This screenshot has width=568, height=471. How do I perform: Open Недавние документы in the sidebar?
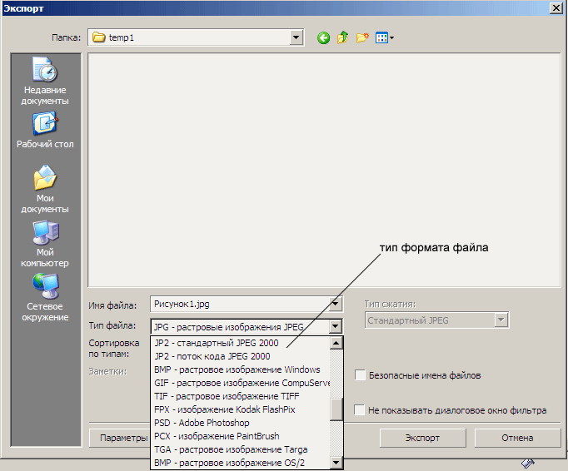[x=45, y=81]
